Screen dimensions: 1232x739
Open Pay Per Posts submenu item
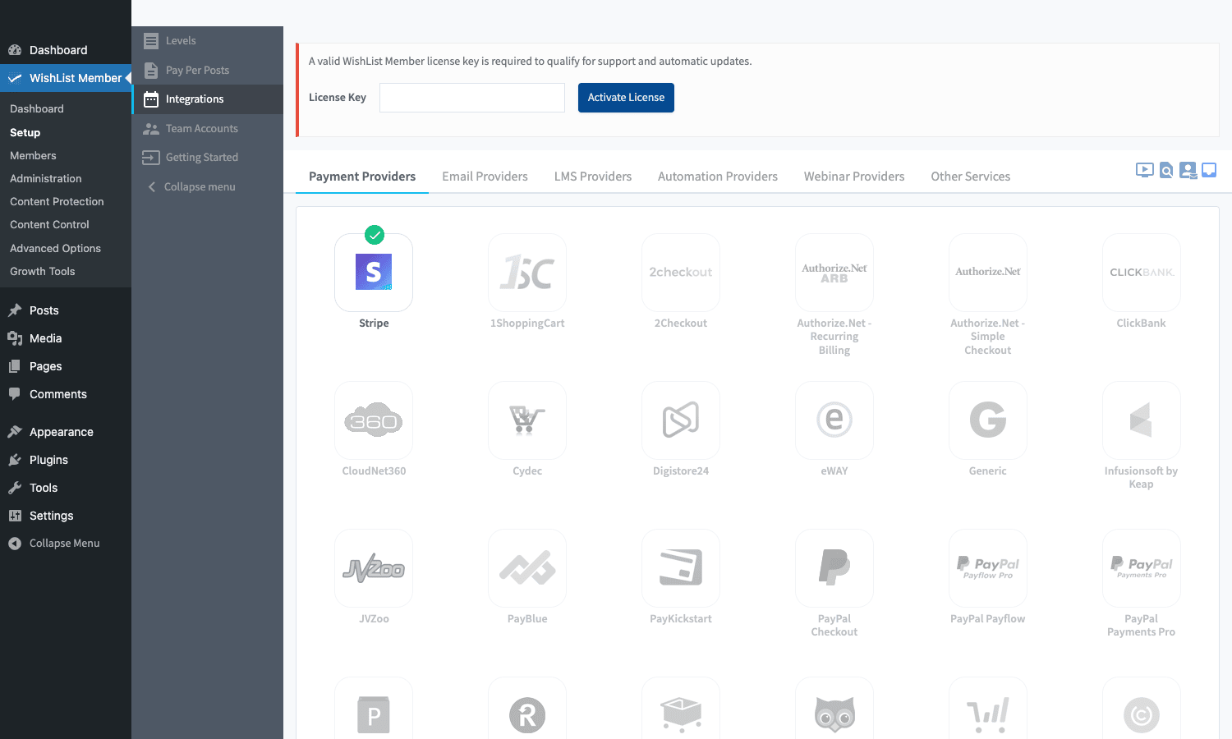click(207, 70)
